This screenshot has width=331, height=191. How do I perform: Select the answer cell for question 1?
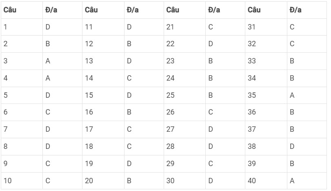[x=62, y=27]
